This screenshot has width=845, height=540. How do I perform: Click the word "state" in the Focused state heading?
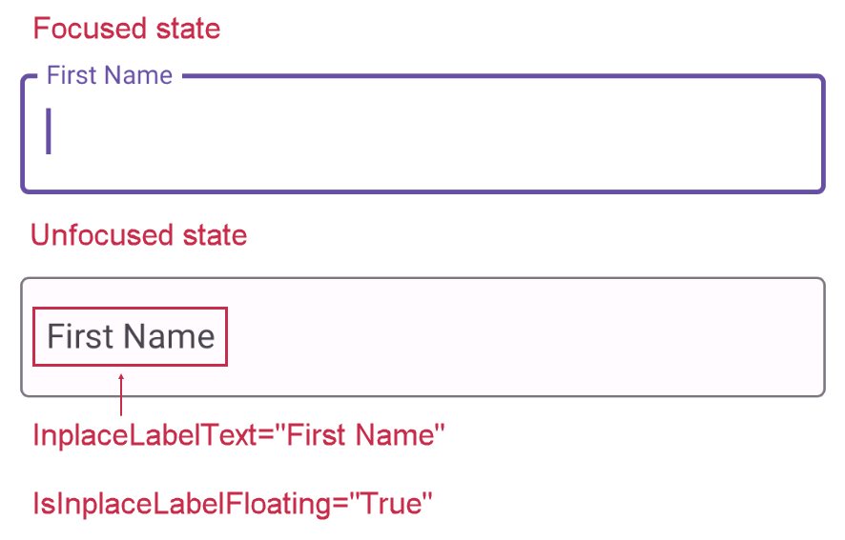click(187, 29)
